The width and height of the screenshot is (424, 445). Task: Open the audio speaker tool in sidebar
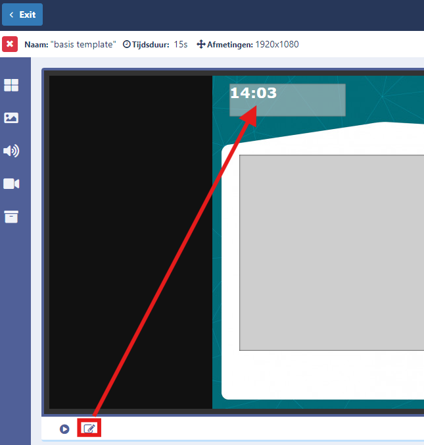(x=11, y=151)
